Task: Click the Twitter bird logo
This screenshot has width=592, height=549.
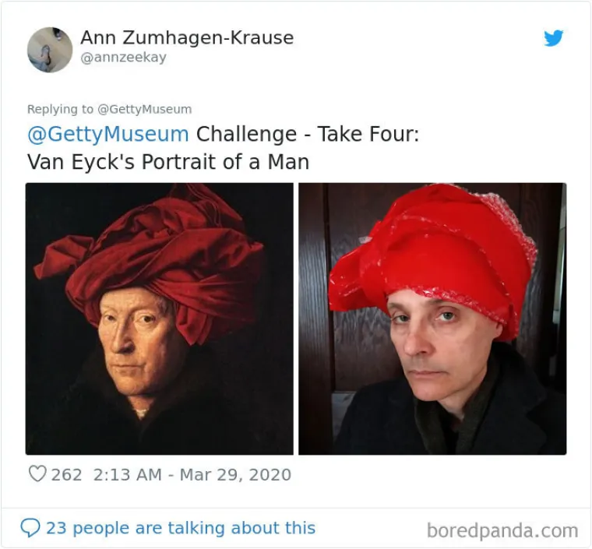Action: pos(554,37)
